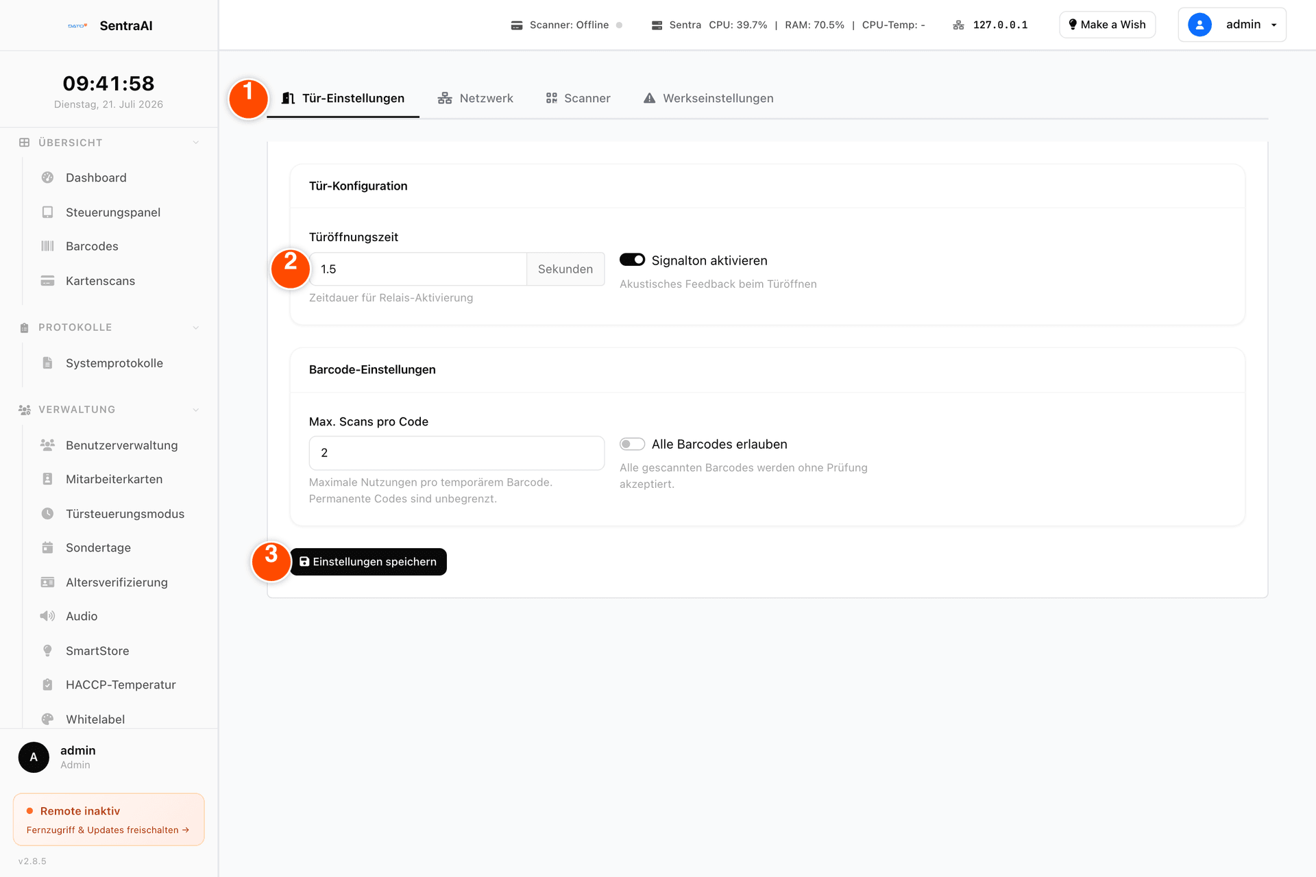Viewport: 1316px width, 877px height.
Task: Collapse the VERWALTUNG section chevron
Action: (196, 410)
